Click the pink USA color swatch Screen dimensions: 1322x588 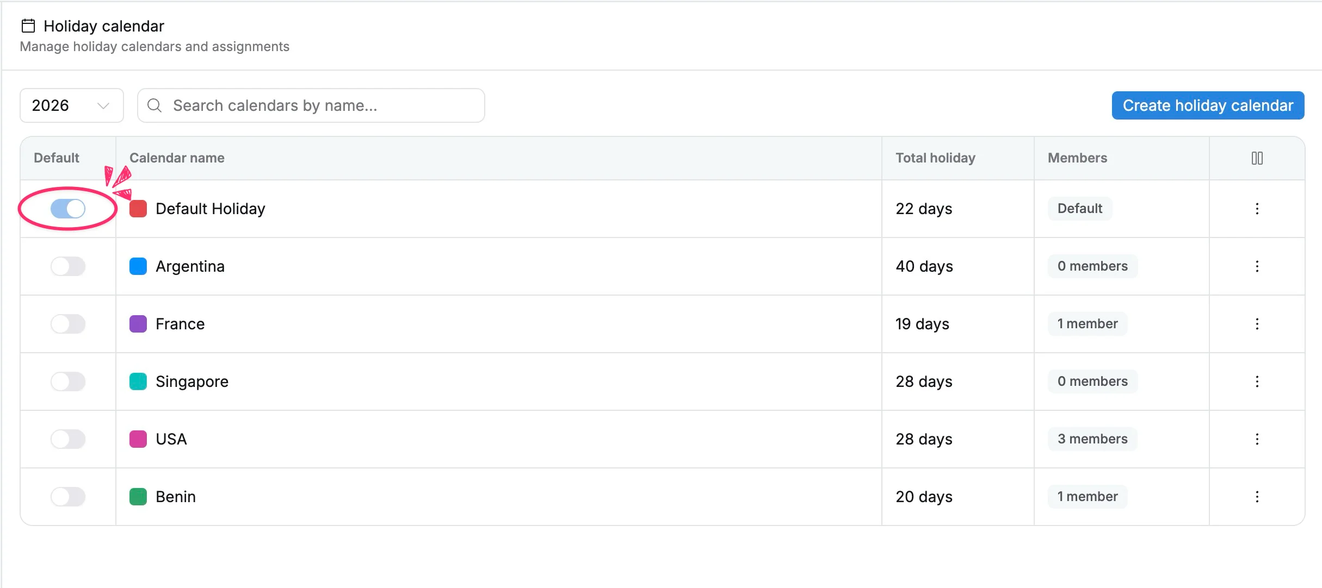tap(138, 439)
